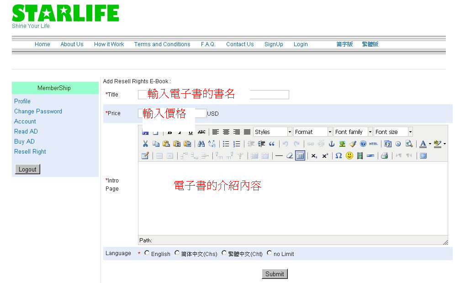Insert an emoticon smiley
The height and width of the screenshot is (283, 455).
tap(349, 156)
